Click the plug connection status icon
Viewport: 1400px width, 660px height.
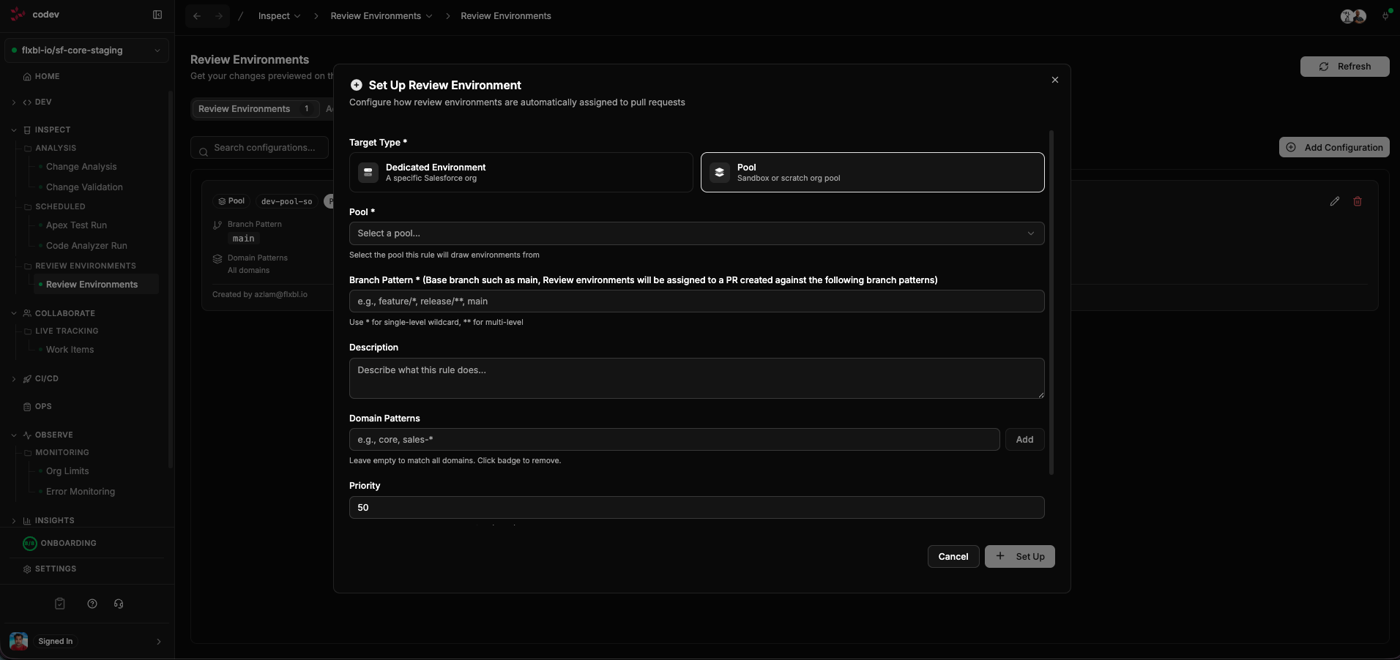coord(1385,15)
